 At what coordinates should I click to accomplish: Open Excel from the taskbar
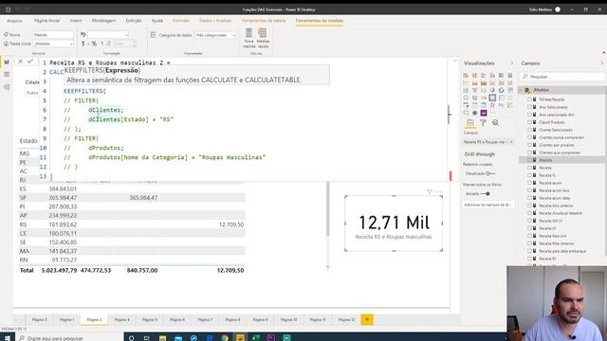coord(255,338)
